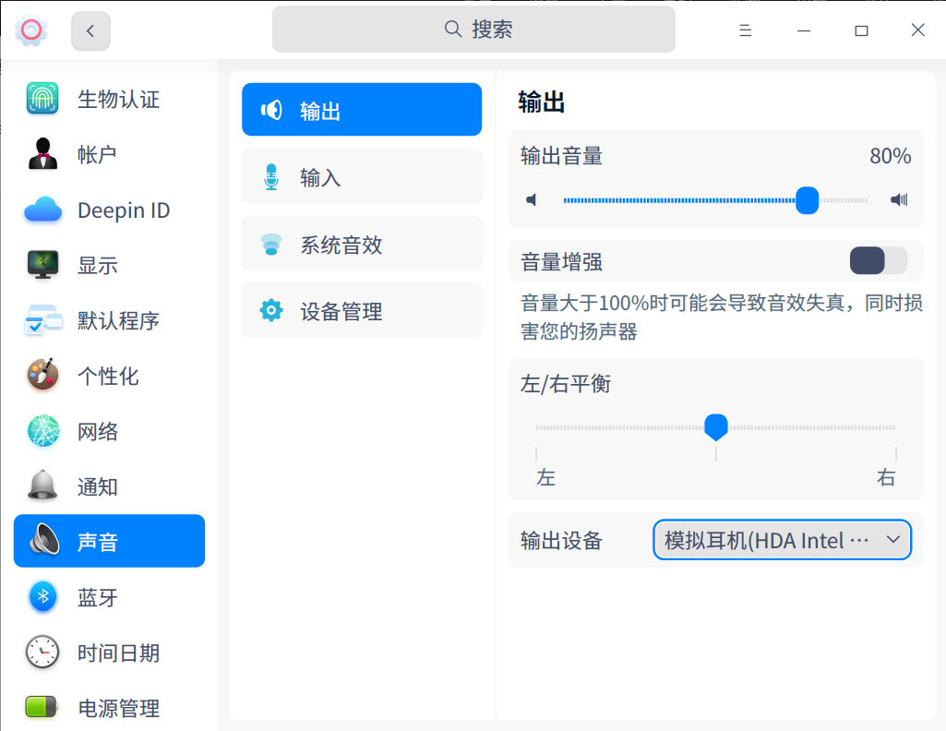
Task: Switch to the Input (输入) tab
Action: tap(362, 177)
